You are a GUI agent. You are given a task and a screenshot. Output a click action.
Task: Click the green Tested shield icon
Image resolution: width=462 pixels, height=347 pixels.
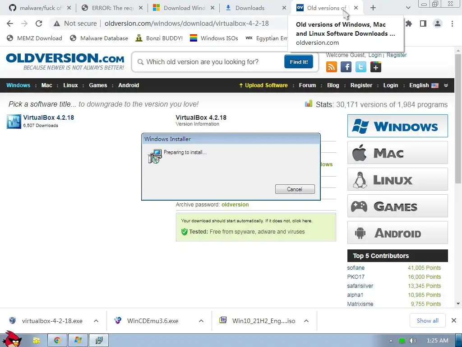pos(185,232)
